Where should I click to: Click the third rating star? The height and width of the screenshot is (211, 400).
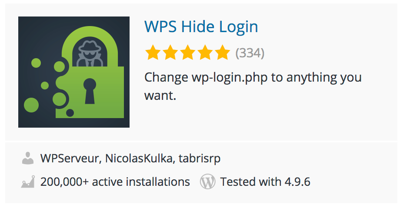187,53
